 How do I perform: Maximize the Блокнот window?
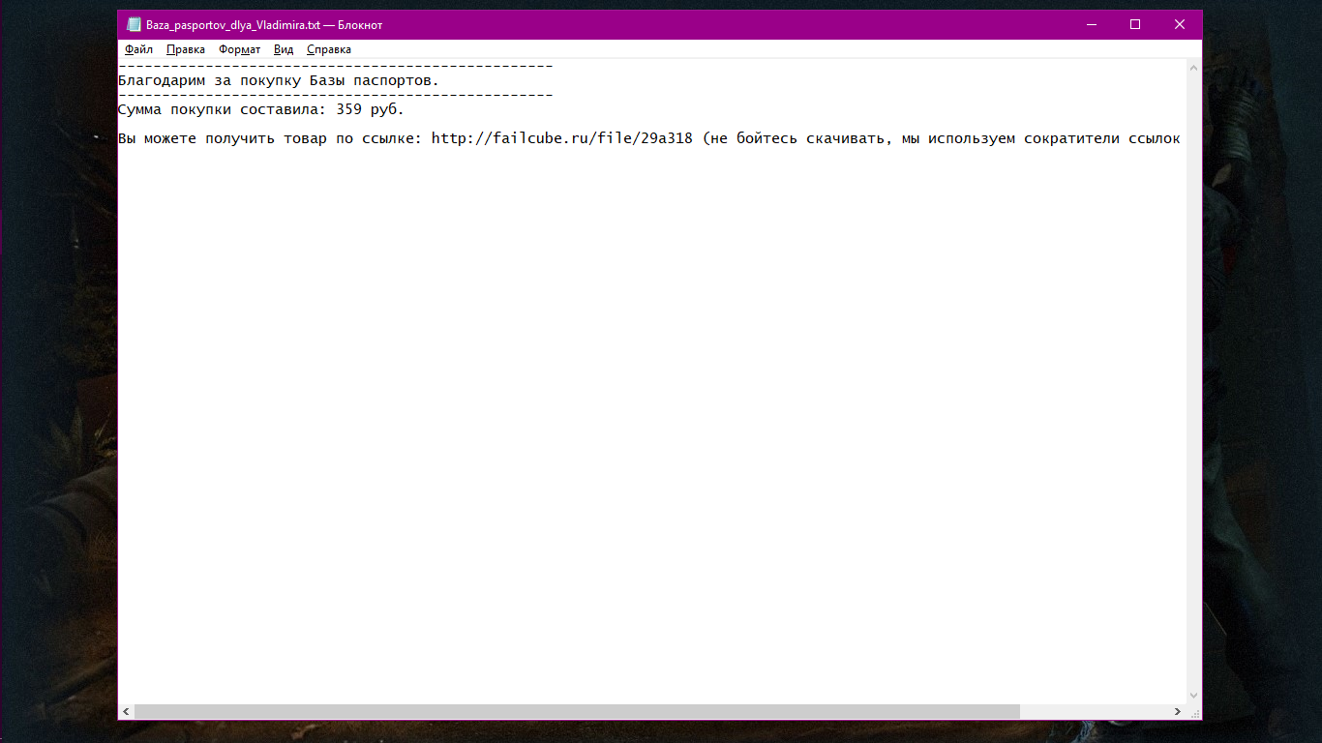(x=1135, y=24)
